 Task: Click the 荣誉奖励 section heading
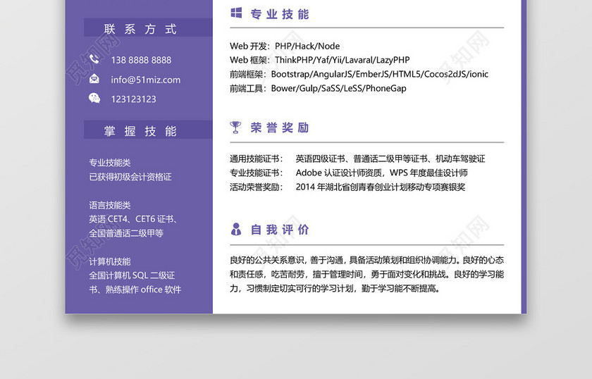[x=280, y=128]
